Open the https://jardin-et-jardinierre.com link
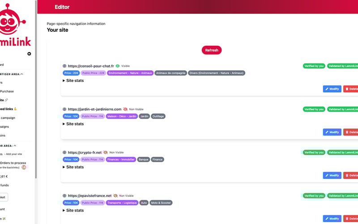Image resolution: width=358 pixels, height=224 pixels. coord(95,109)
